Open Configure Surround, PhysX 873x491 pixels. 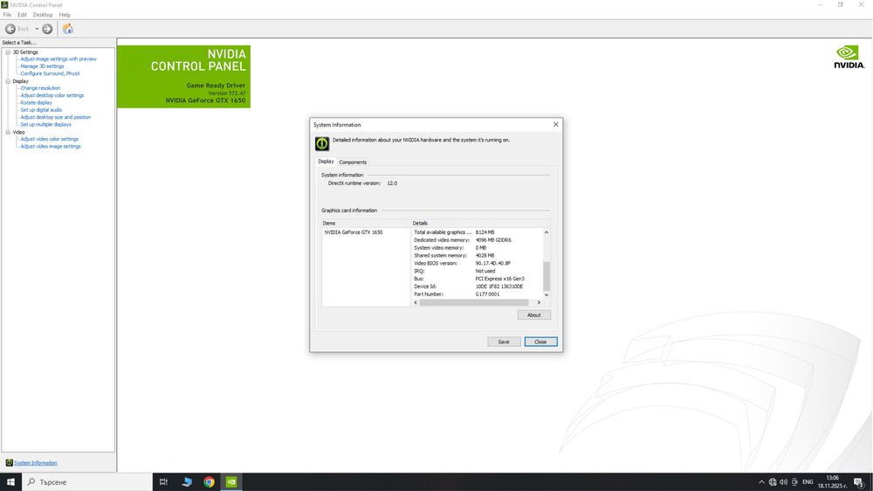(x=50, y=73)
